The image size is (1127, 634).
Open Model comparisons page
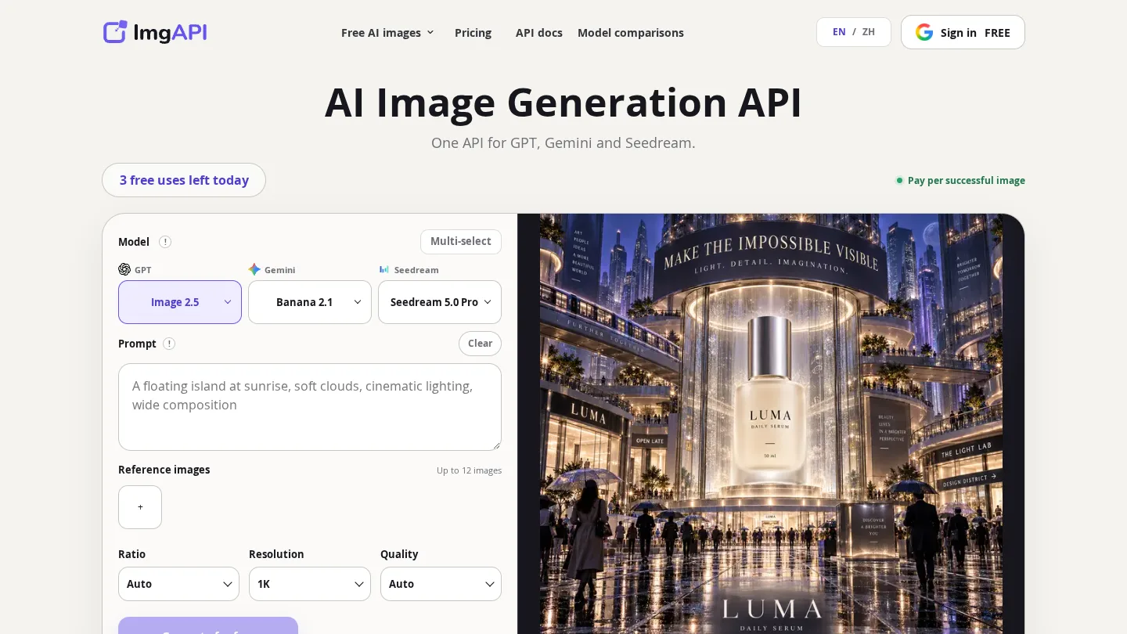coord(631,33)
